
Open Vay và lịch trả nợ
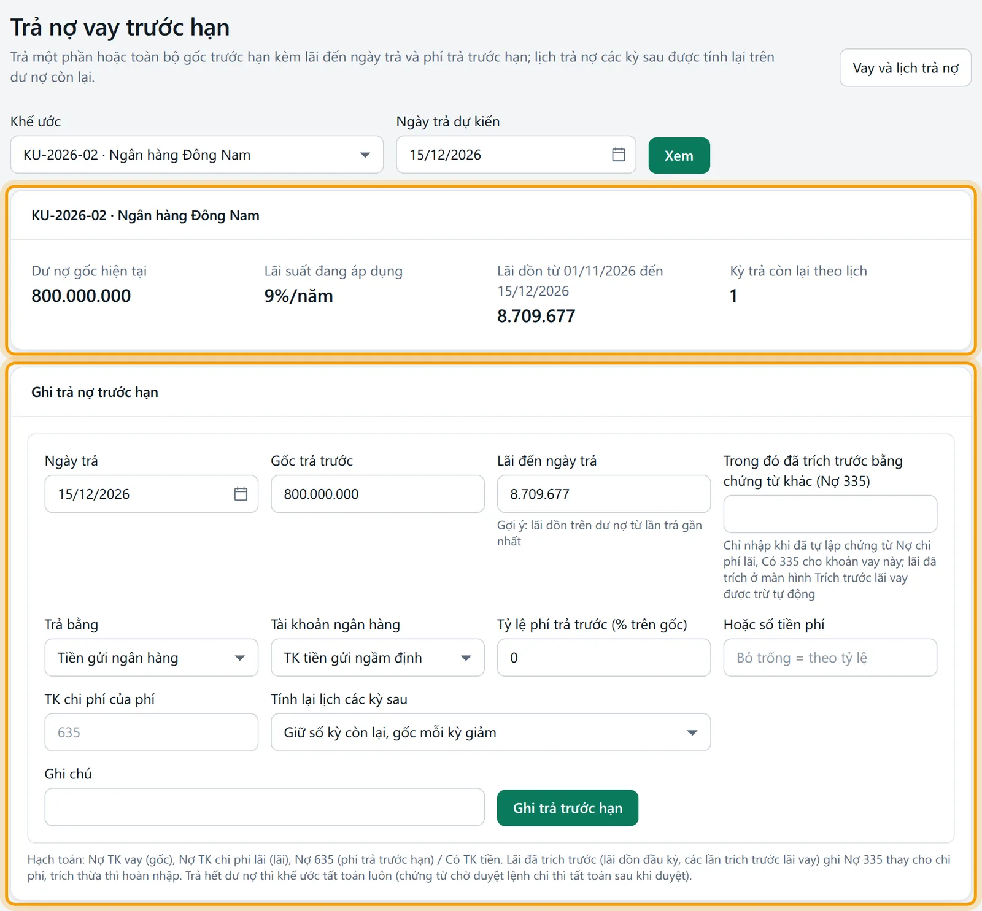tap(905, 68)
